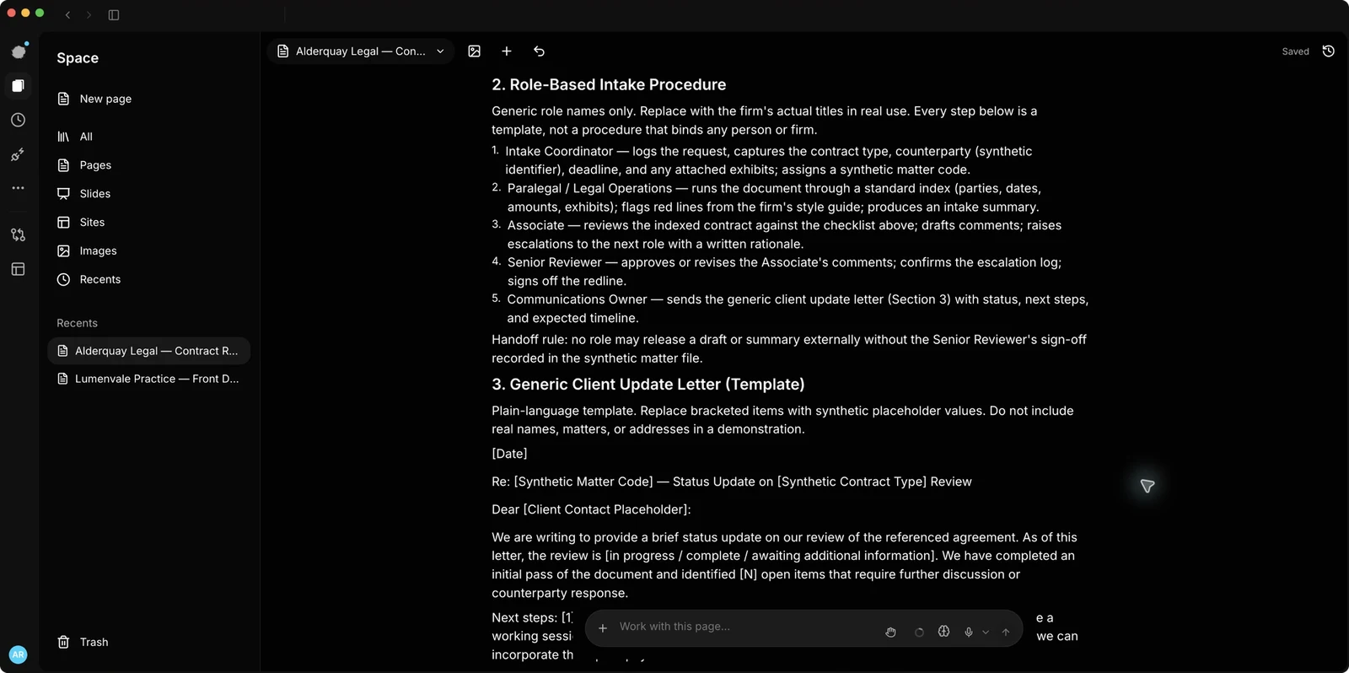This screenshot has width=1349, height=673.
Task: Expand the chevron next to the microphone
Action: [x=986, y=632]
